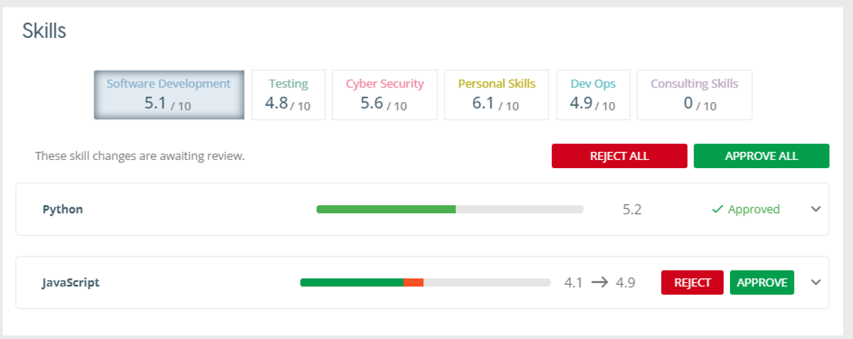The image size is (853, 339).
Task: Select the Software Development skill category
Action: (168, 95)
